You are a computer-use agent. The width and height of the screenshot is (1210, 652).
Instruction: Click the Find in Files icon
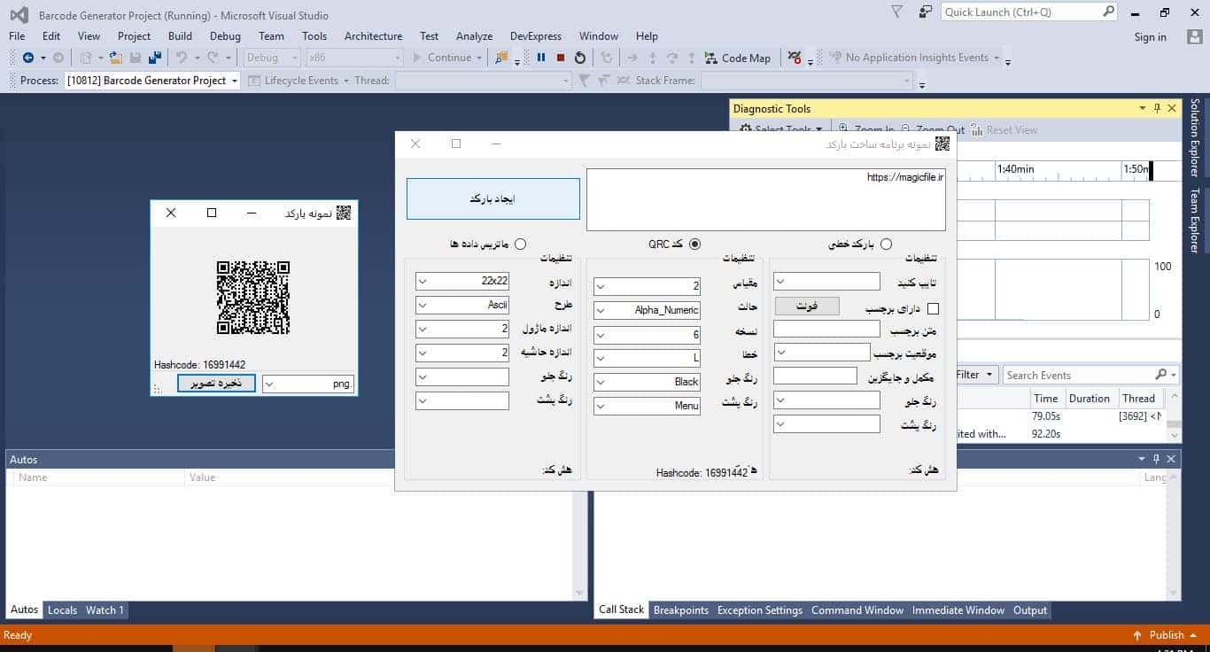(502, 58)
